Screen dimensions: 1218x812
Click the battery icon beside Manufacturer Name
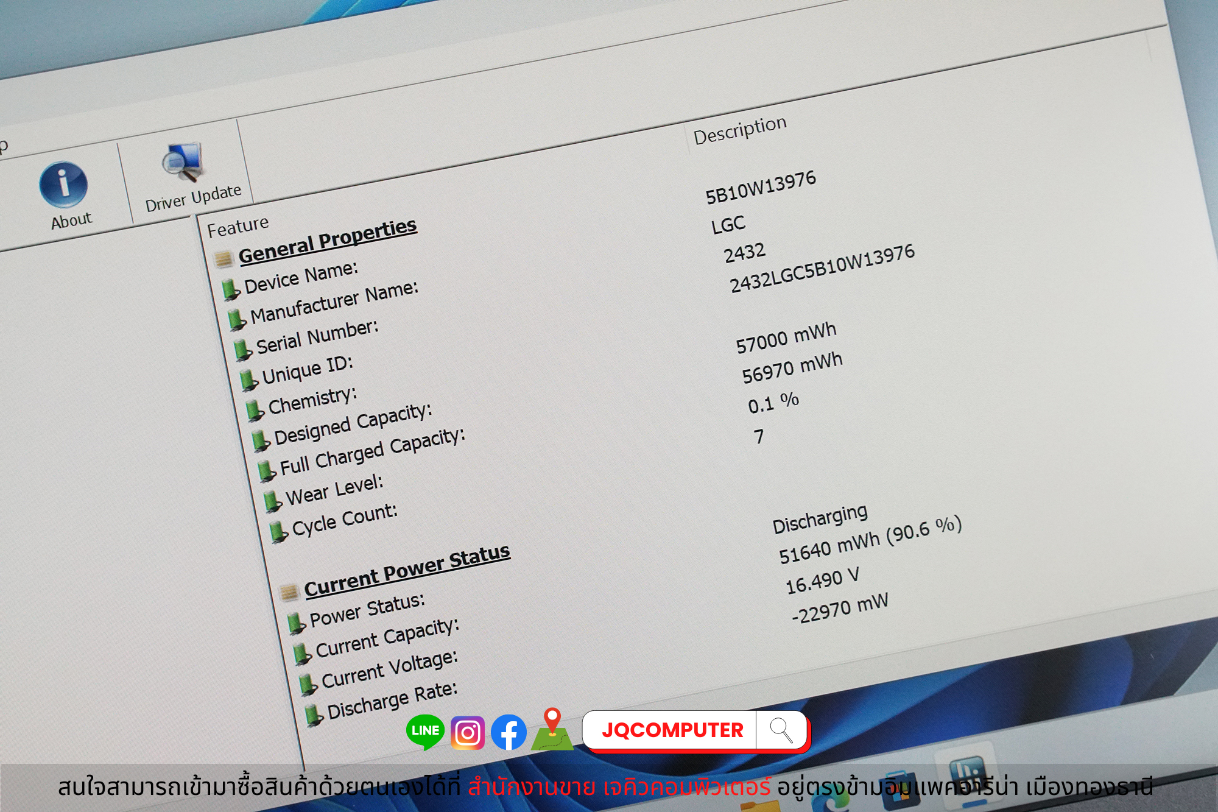pos(236,319)
